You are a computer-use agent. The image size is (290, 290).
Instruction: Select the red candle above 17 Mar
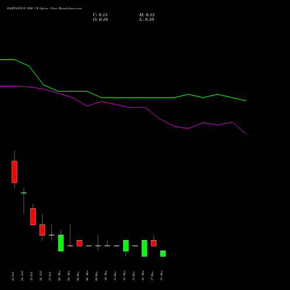[x=154, y=243]
